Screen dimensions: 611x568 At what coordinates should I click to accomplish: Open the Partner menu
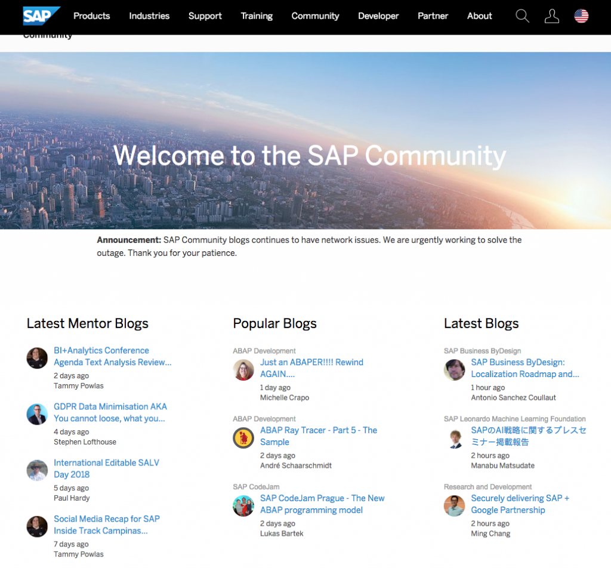tap(433, 16)
